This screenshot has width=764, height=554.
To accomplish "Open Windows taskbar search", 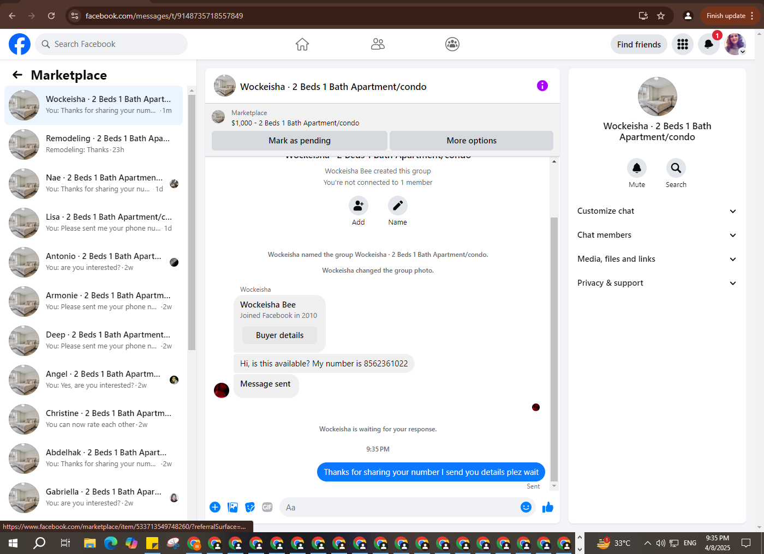I will (39, 543).
